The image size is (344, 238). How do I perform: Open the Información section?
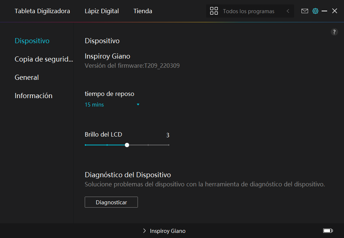[x=33, y=96]
